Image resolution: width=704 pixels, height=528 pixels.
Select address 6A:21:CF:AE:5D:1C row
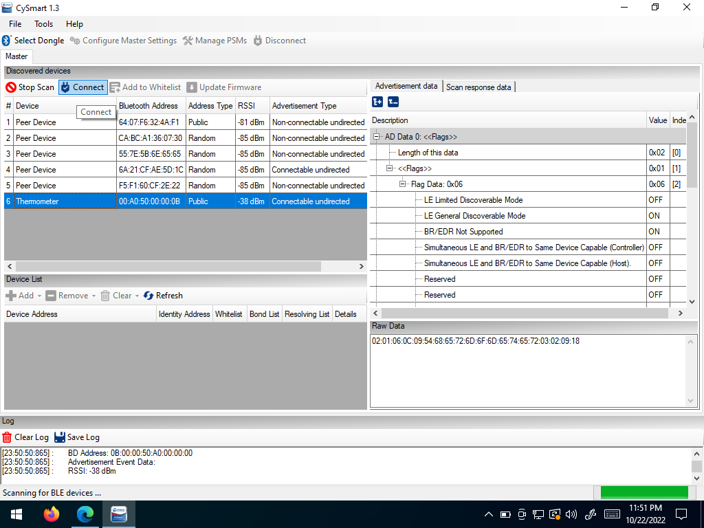coord(186,170)
